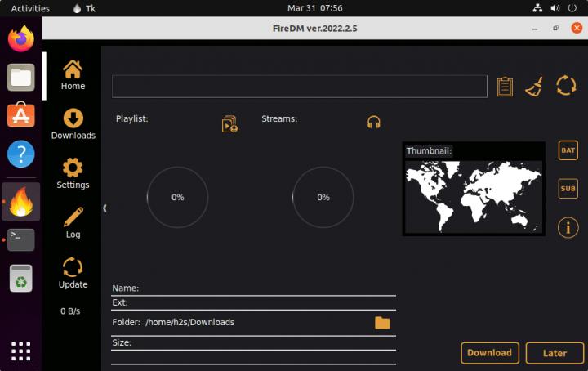Click the SUB subtitles icon
The image size is (588, 371).
pos(568,189)
